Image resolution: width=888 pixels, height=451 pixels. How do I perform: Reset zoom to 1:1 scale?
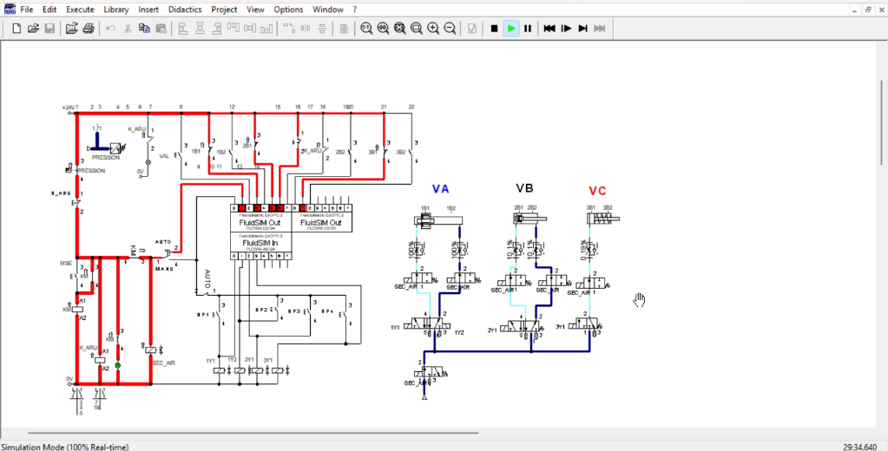coord(366,29)
